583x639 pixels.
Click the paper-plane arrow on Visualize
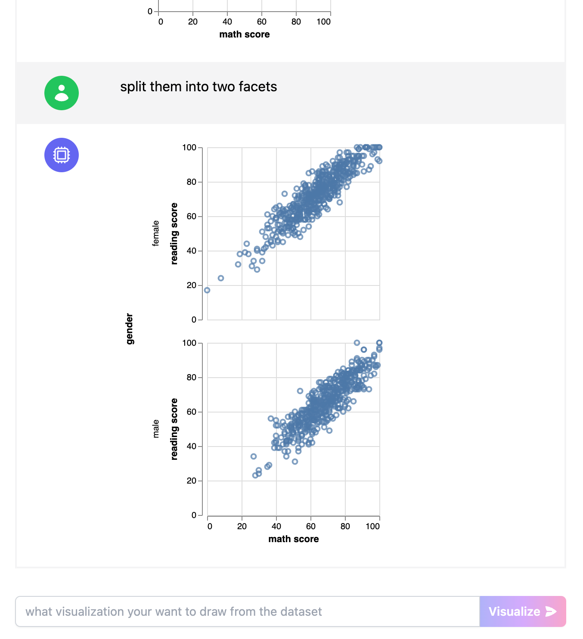(x=551, y=611)
